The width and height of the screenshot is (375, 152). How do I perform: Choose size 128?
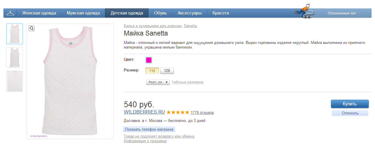tap(167, 71)
